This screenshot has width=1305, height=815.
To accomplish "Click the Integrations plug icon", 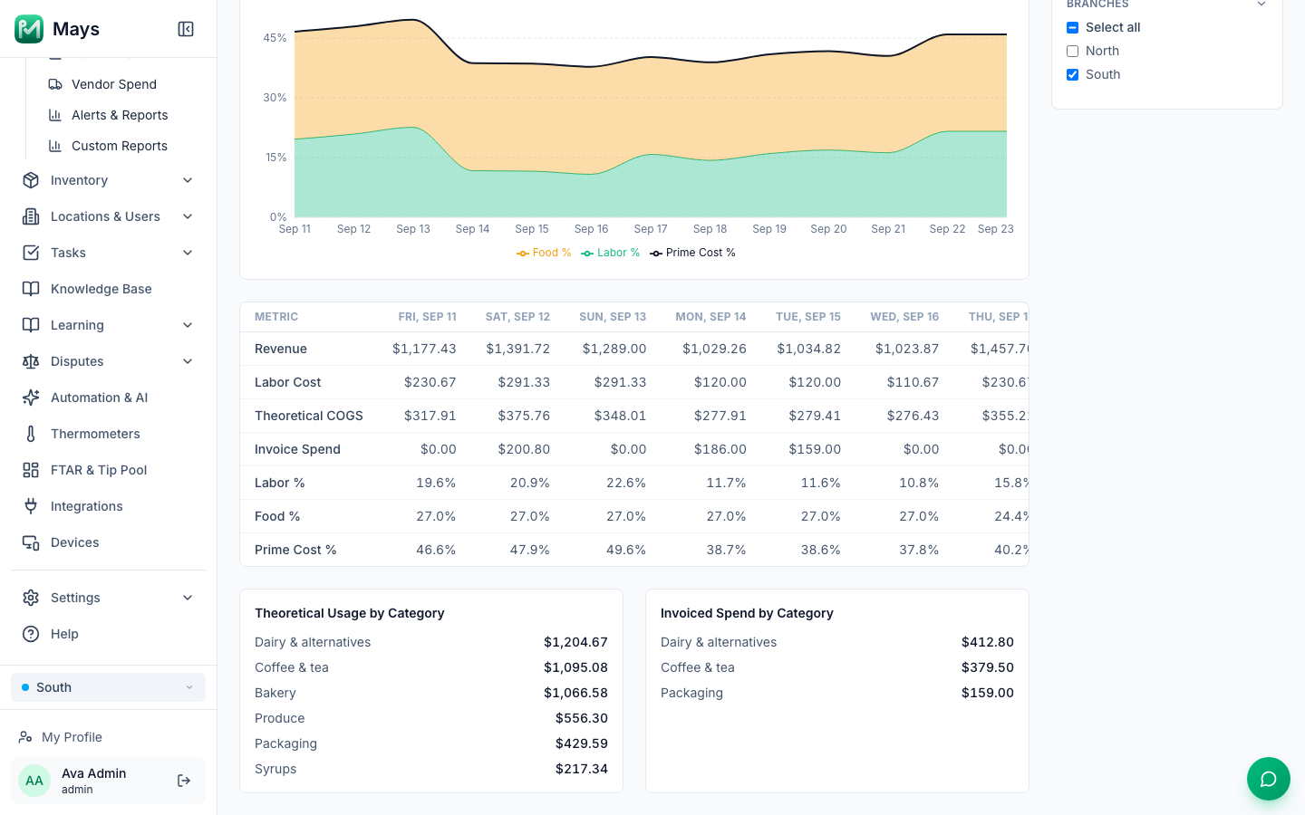I will (x=31, y=506).
